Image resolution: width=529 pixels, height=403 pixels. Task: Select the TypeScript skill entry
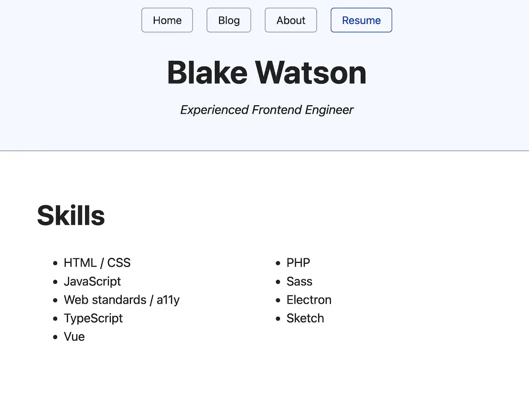click(x=93, y=318)
